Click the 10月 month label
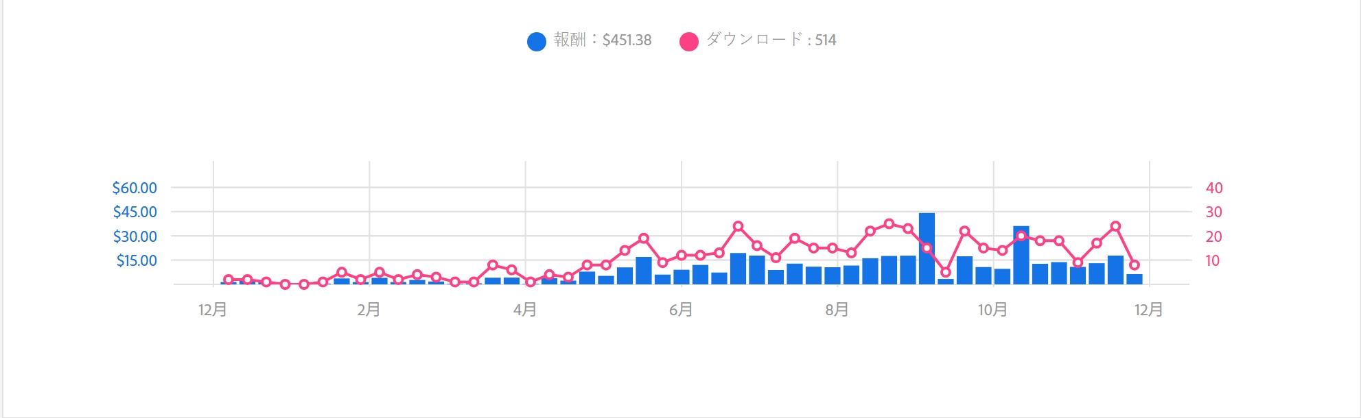The height and width of the screenshot is (418, 1361). (x=992, y=310)
